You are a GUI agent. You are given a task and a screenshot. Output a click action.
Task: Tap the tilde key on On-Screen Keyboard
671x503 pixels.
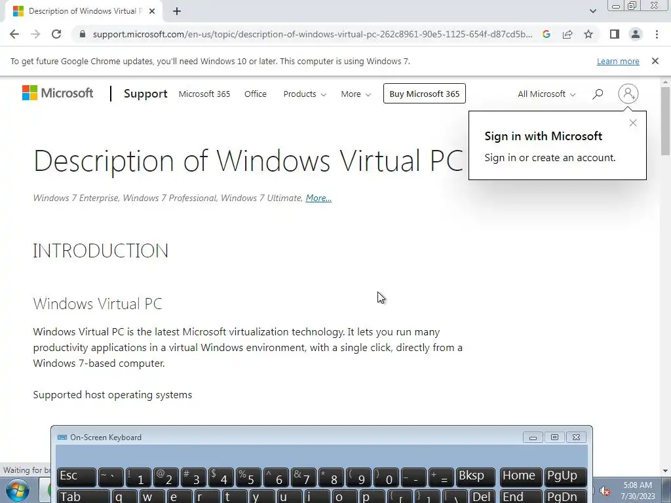(x=111, y=477)
